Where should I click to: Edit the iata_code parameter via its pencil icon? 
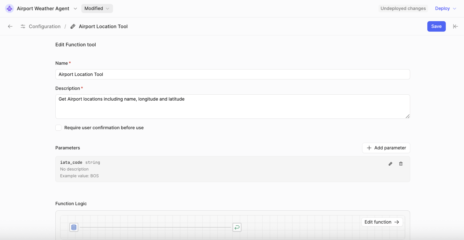click(390, 164)
